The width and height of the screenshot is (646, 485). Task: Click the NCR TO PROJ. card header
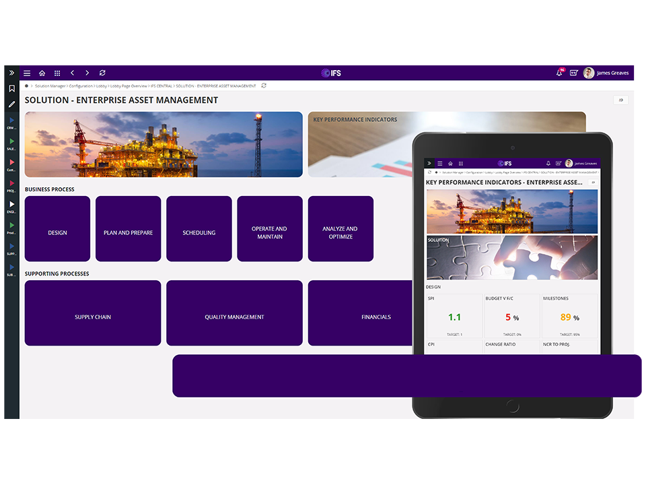557,344
